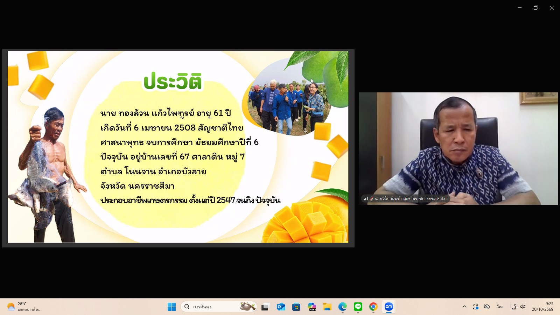
Task: Open the LINE app from the taskbar
Action: pyautogui.click(x=358, y=307)
